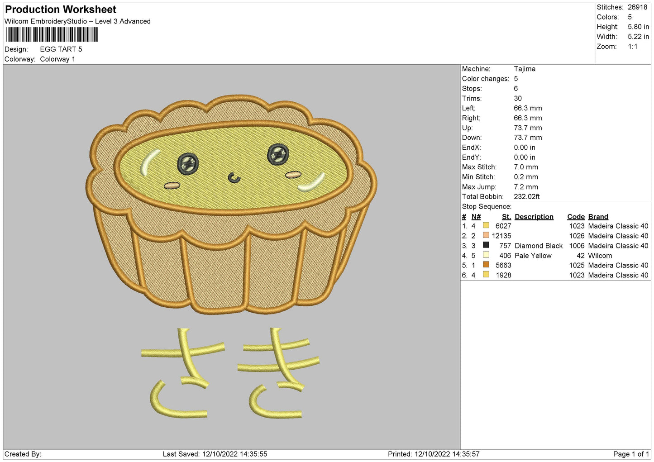Click the 'N#' column header
Screen dimensions: 654x462
(x=476, y=217)
